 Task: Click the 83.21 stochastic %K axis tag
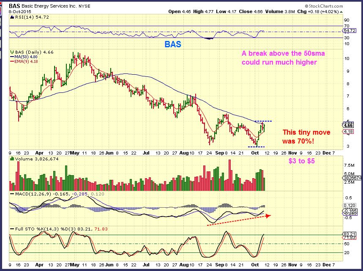(x=349, y=234)
